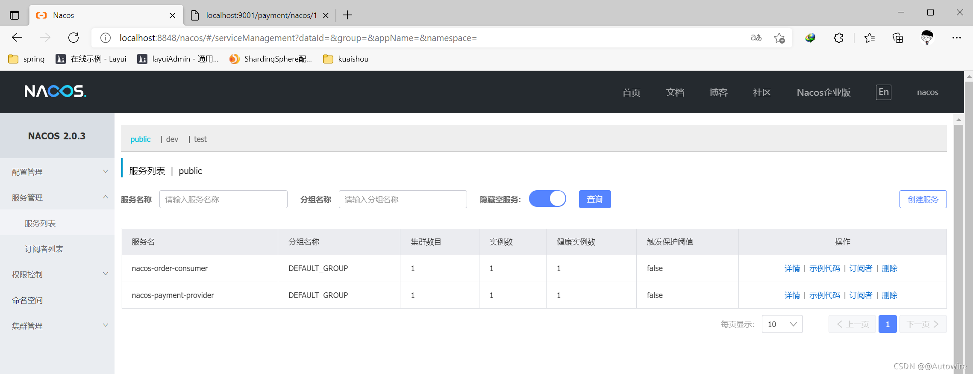Click the browser address bar URL
This screenshot has height=374, width=973.
[x=298, y=38]
